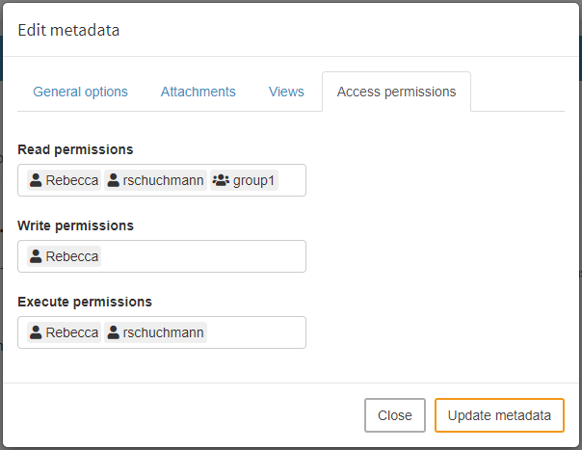Click Rebecca's user icon in Read permissions

[x=36, y=180]
